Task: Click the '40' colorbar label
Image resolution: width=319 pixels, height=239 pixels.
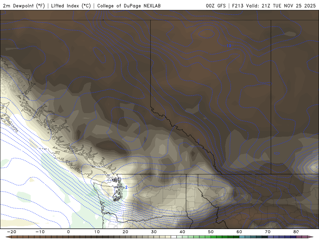Action: tap(182, 232)
